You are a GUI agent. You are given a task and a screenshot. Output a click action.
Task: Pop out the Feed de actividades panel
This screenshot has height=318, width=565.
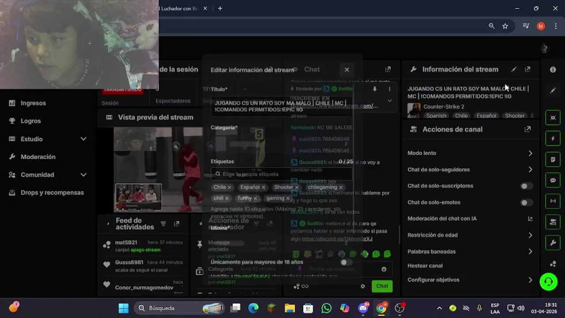pyautogui.click(x=177, y=224)
